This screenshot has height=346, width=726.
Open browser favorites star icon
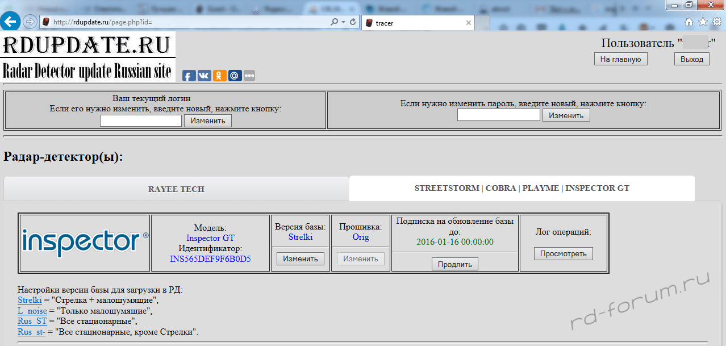[703, 22]
